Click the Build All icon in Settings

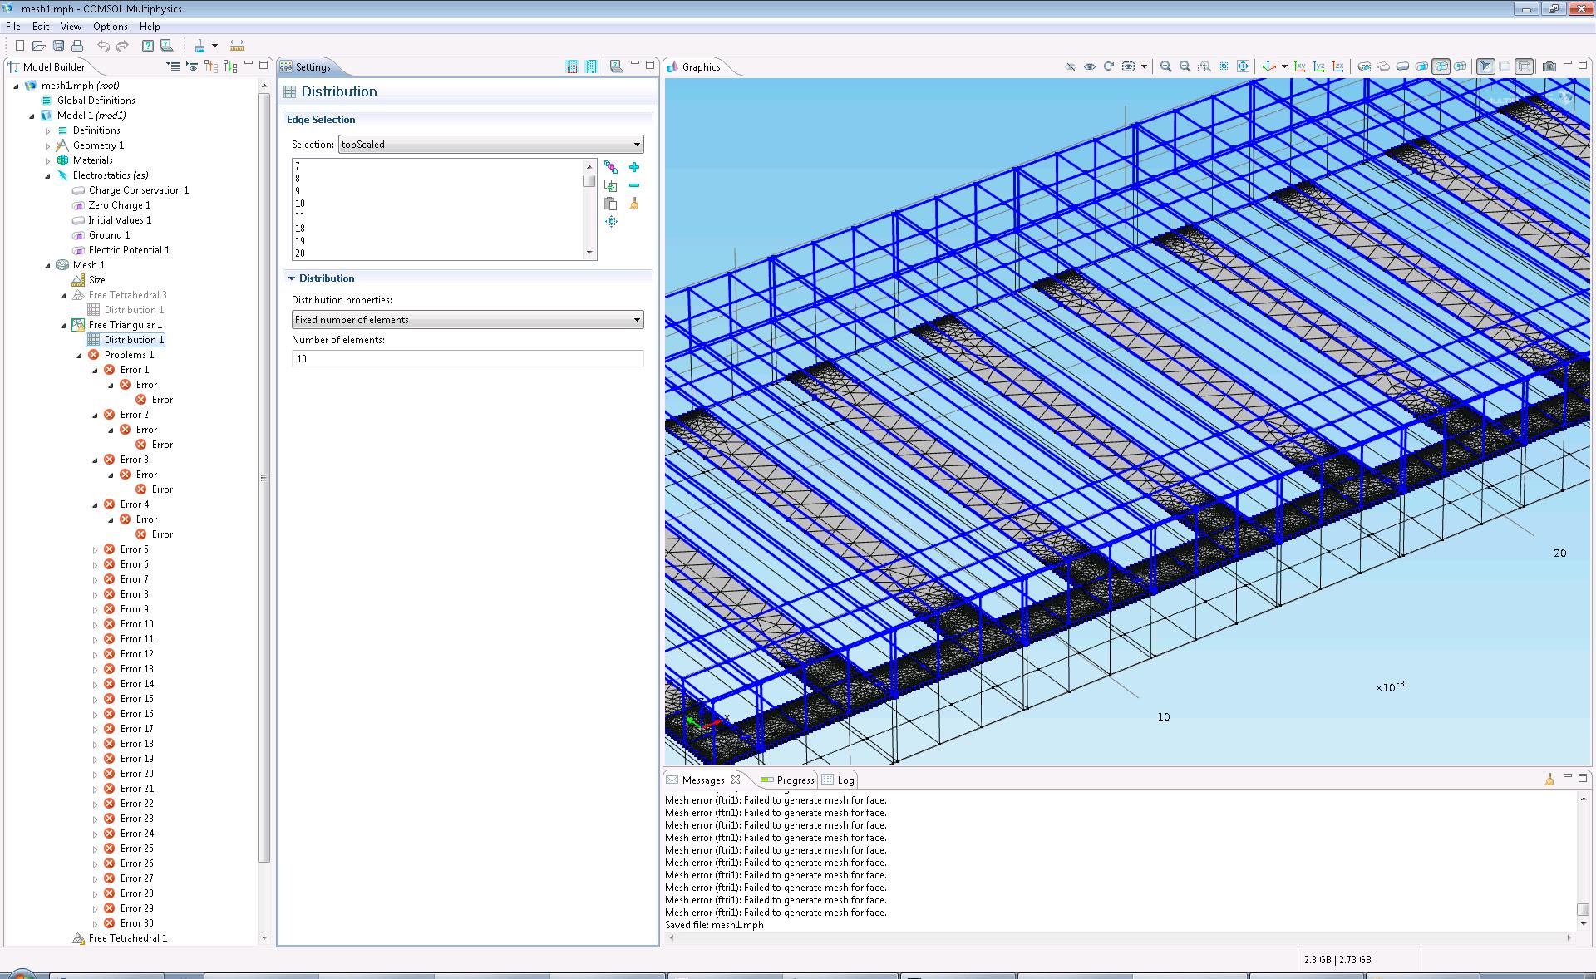(591, 66)
